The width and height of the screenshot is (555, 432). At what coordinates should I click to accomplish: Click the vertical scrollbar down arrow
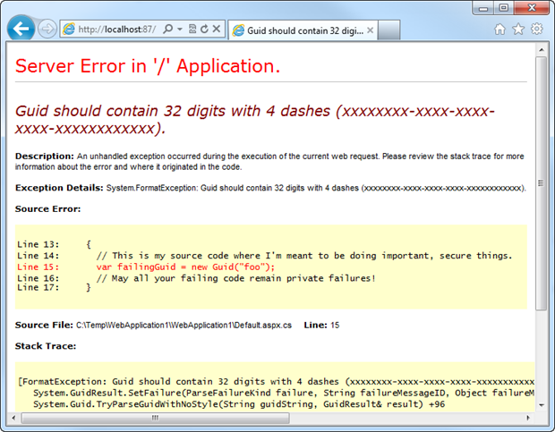tap(542, 405)
